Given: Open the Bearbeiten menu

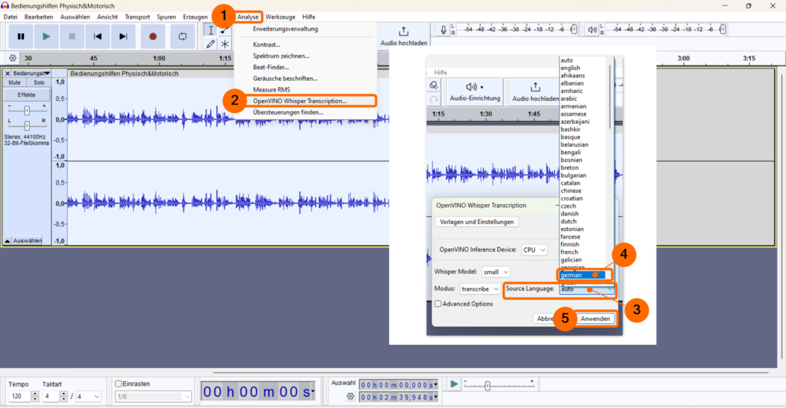Looking at the screenshot, I should [39, 17].
